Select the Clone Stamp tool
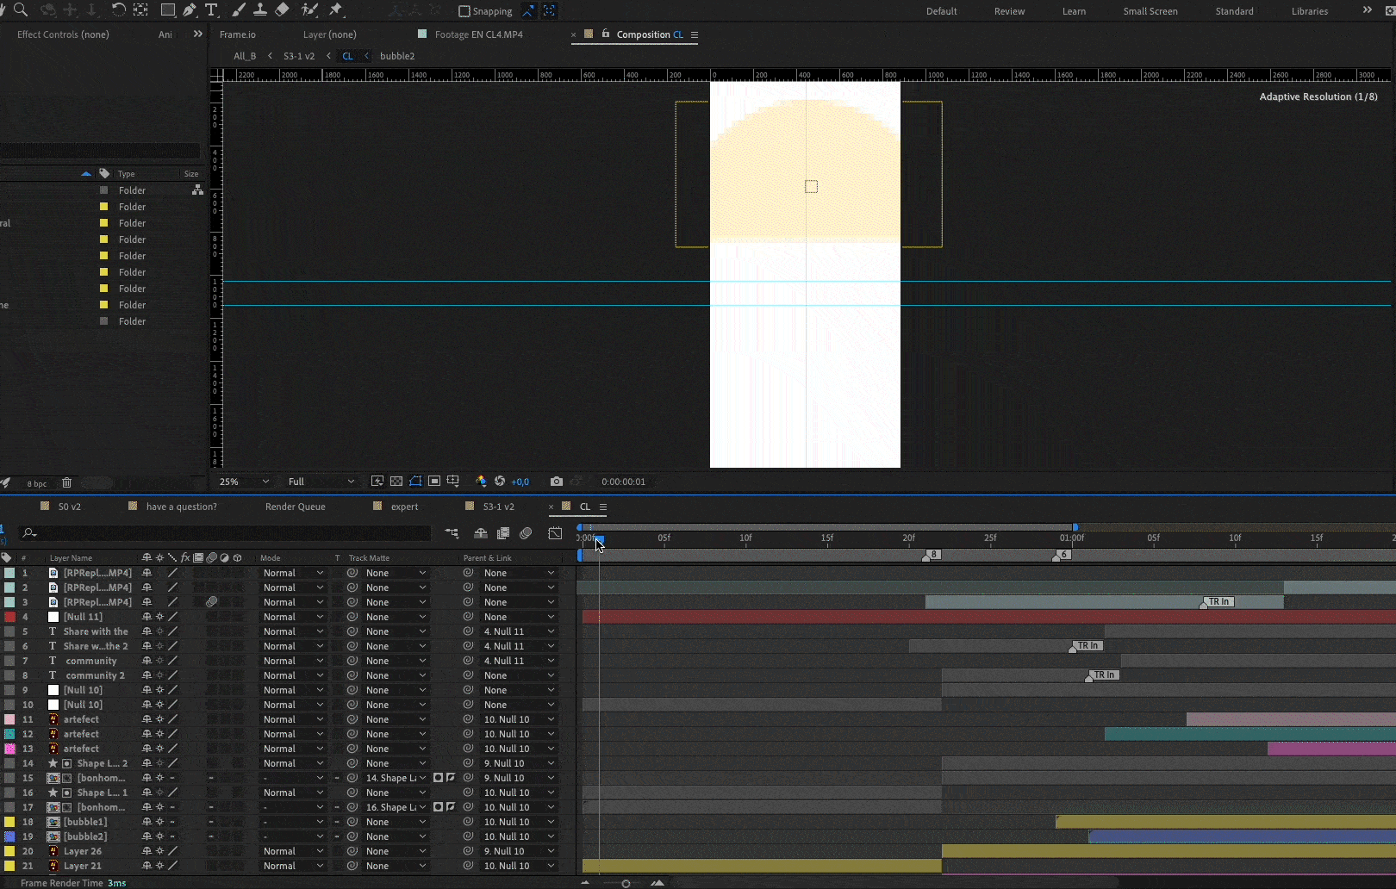Image resolution: width=1396 pixels, height=889 pixels. coord(259,10)
